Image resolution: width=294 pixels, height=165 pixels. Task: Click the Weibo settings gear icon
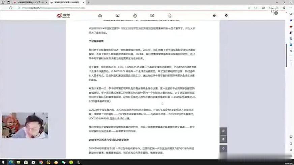226,15
